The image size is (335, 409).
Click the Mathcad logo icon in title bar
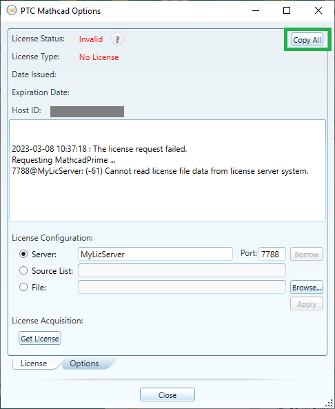(12, 10)
